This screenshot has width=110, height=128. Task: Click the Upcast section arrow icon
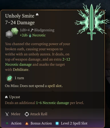point(6,97)
